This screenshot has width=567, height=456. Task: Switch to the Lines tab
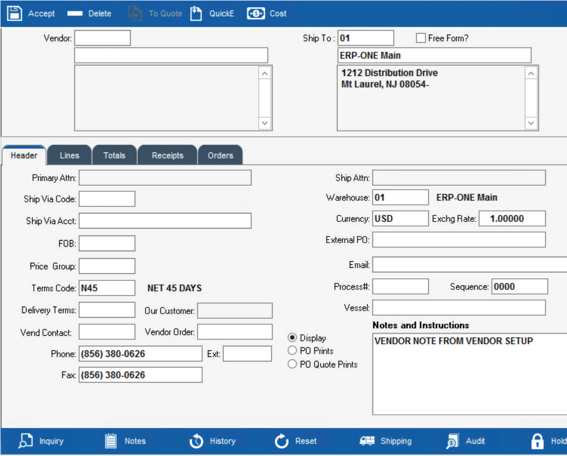[x=69, y=155]
